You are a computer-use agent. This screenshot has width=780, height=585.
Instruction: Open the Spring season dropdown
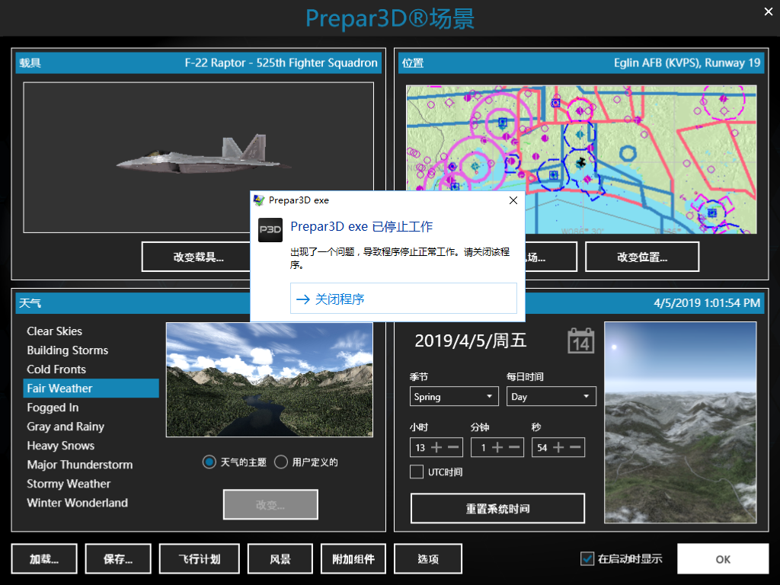pyautogui.click(x=454, y=396)
